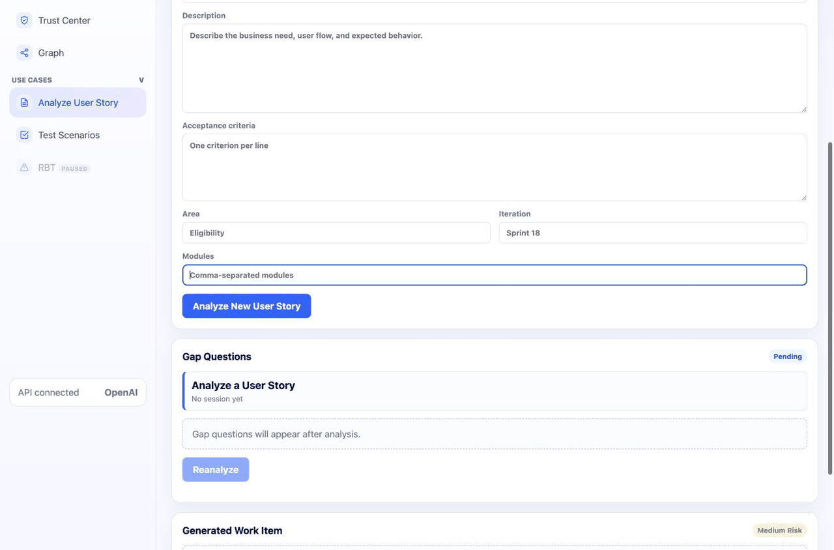This screenshot has width=834, height=550.
Task: Click the Analyze User Story document icon
Action: pyautogui.click(x=24, y=102)
